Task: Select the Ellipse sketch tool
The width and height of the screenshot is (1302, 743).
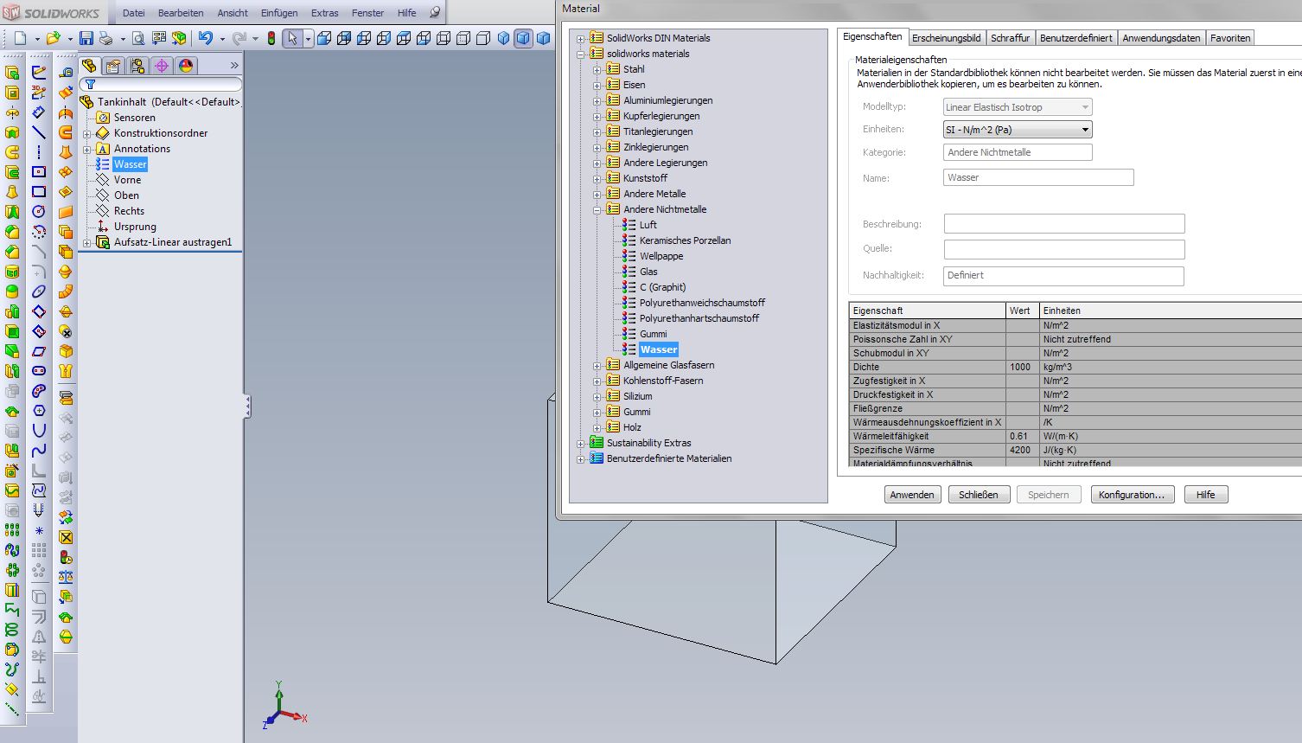Action: [39, 291]
